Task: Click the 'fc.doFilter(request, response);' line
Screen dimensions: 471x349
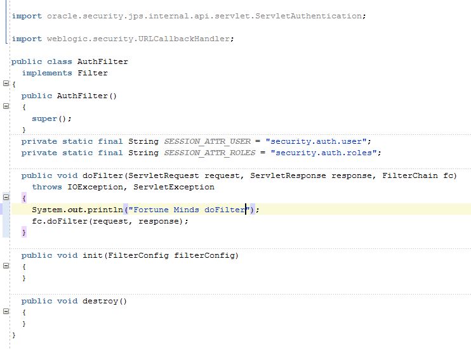Action: pos(110,221)
